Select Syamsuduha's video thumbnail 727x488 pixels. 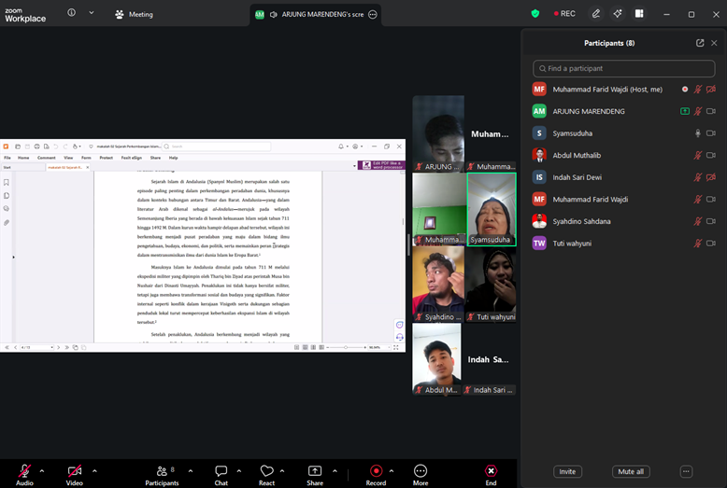[491, 209]
